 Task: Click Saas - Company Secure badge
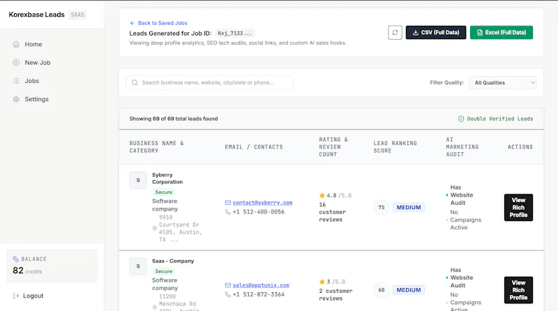tap(164, 271)
